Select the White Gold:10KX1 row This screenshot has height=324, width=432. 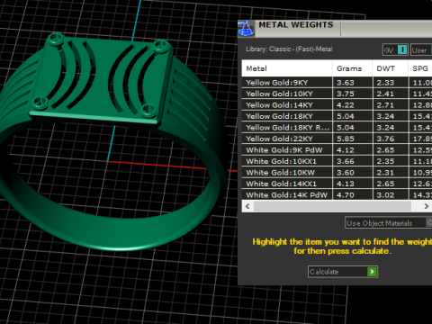point(337,161)
